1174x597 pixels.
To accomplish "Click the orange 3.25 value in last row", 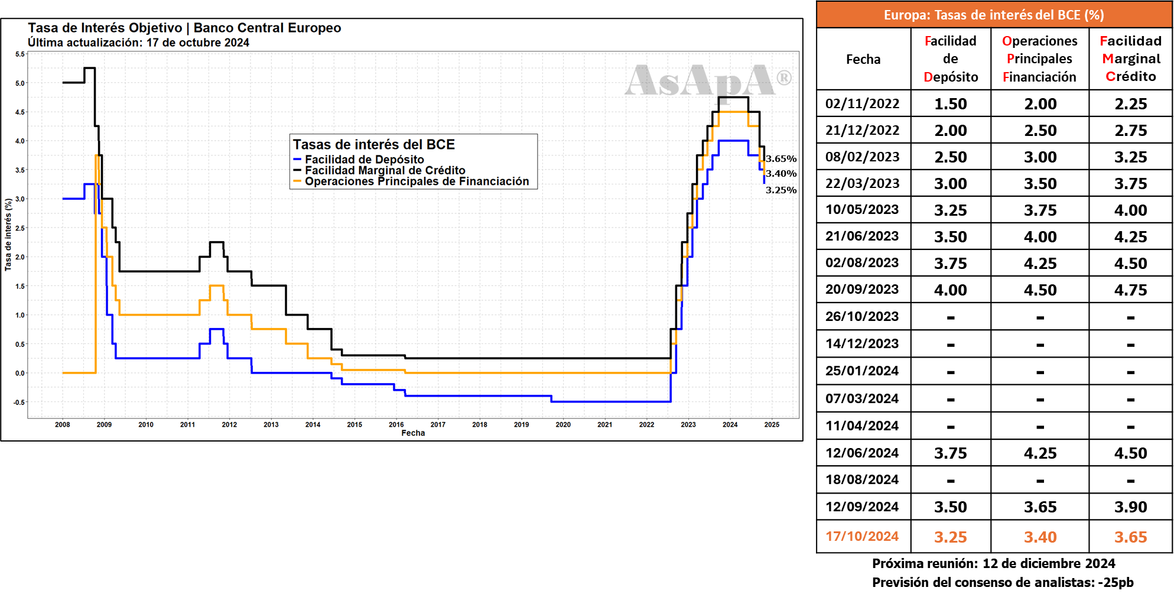I will (x=951, y=537).
